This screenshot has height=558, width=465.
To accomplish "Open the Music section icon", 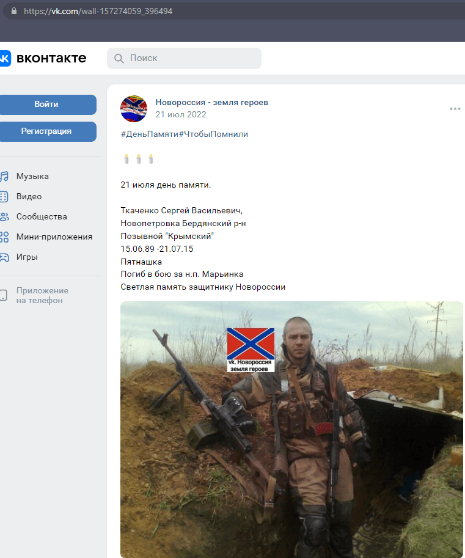I will click(4, 176).
